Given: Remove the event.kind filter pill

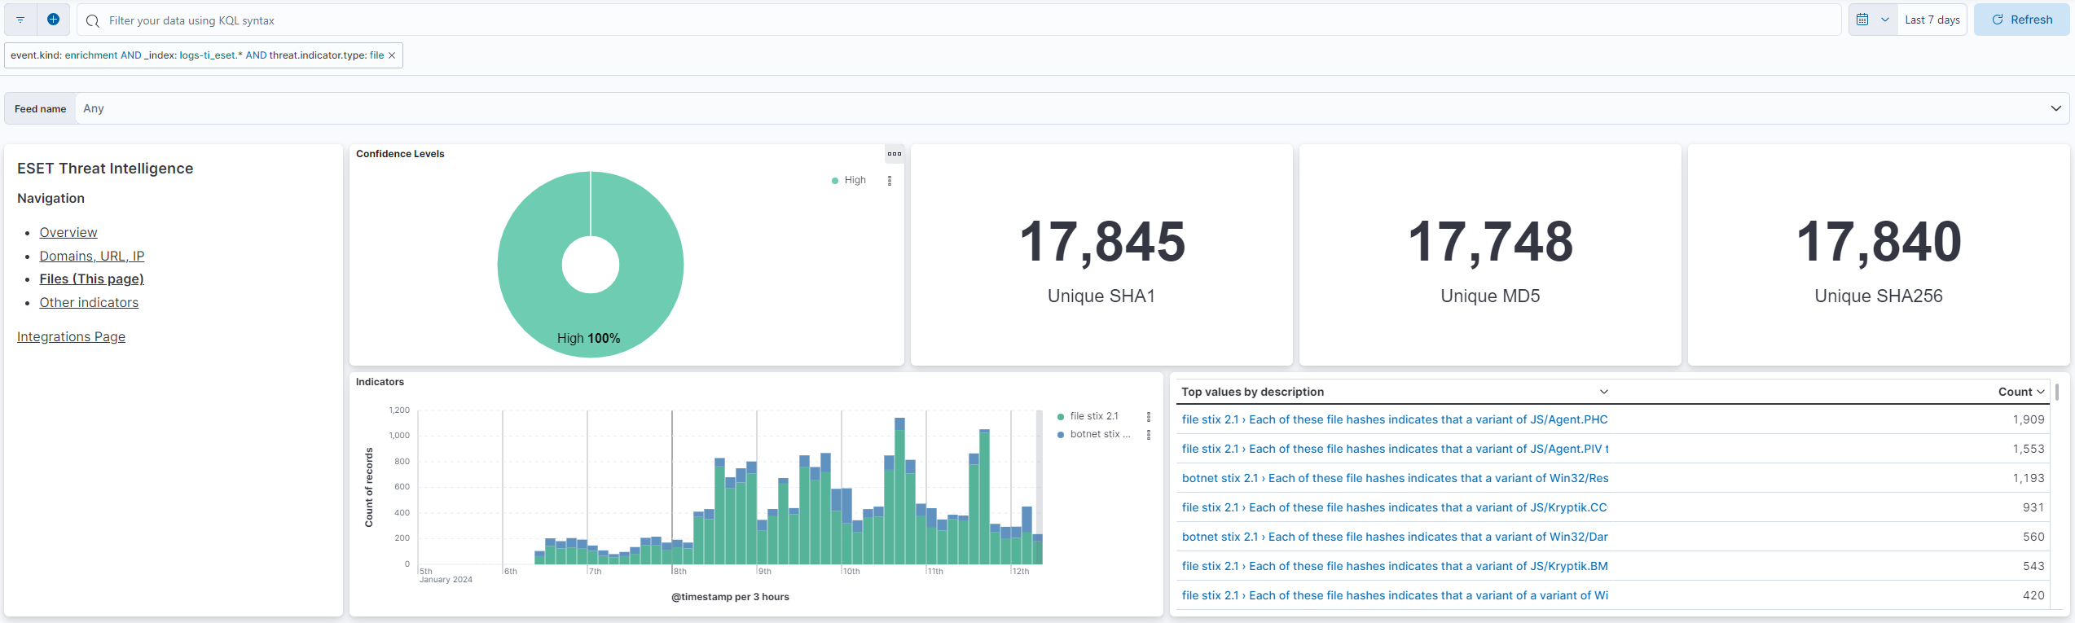Looking at the screenshot, I should (x=392, y=55).
